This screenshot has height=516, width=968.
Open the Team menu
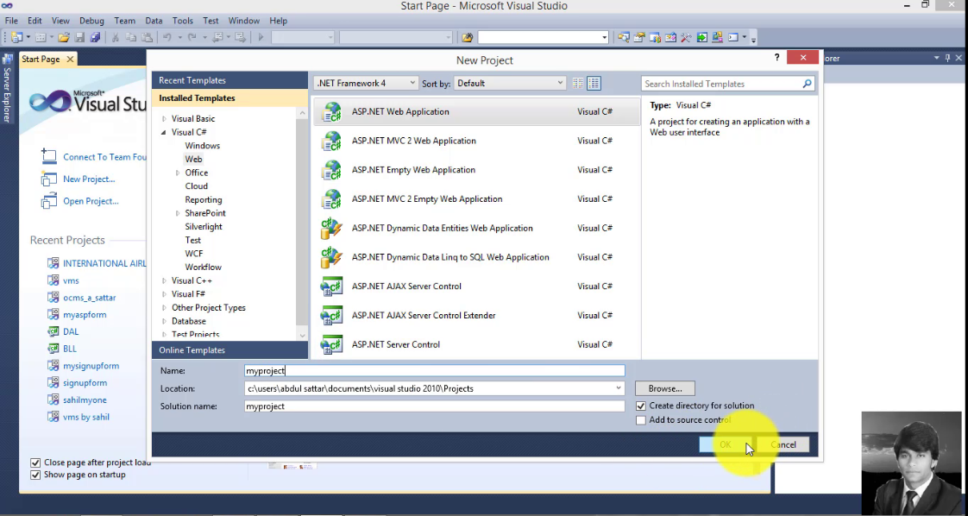[x=125, y=21]
